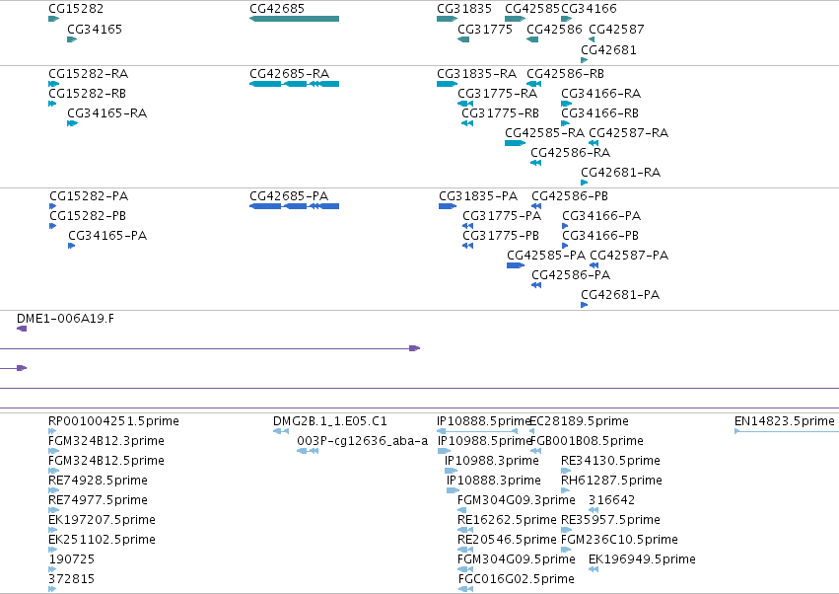Click the CG42587-RA transcript label
The image size is (839, 594).
629,133
